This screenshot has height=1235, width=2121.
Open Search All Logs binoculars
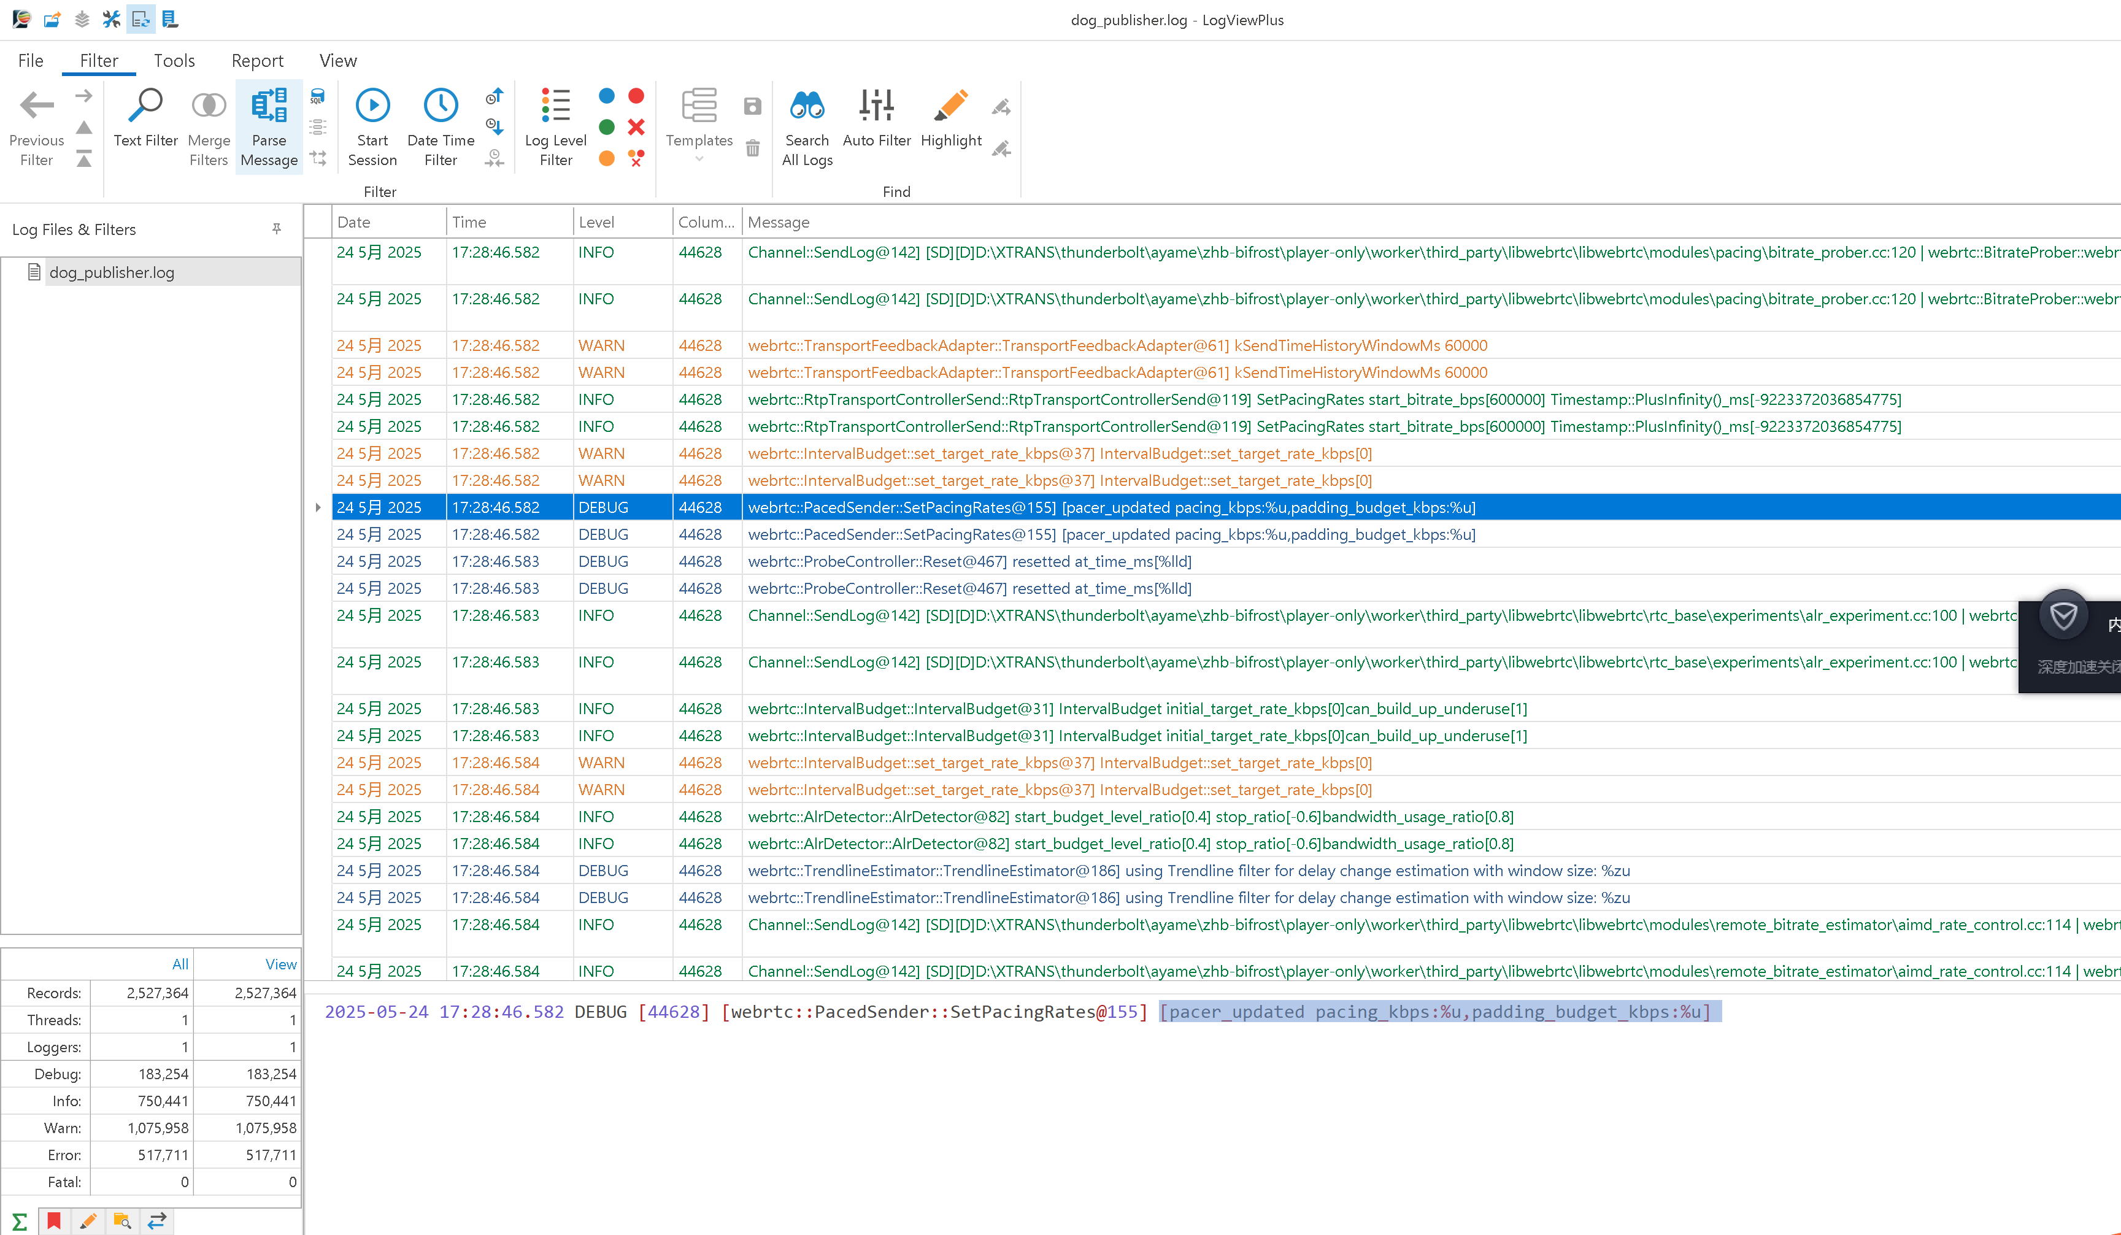(x=806, y=126)
